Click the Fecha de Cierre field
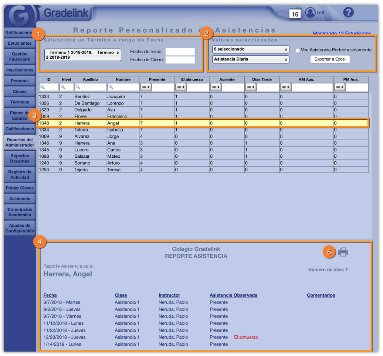Image resolution: width=383 pixels, height=356 pixels. pos(180,60)
